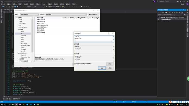This screenshot has width=189, height=106.
Task: Open the 工具 menu
Action: [x=50, y=4]
